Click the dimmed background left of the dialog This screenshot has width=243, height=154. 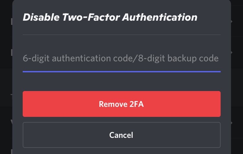(x=6, y=77)
